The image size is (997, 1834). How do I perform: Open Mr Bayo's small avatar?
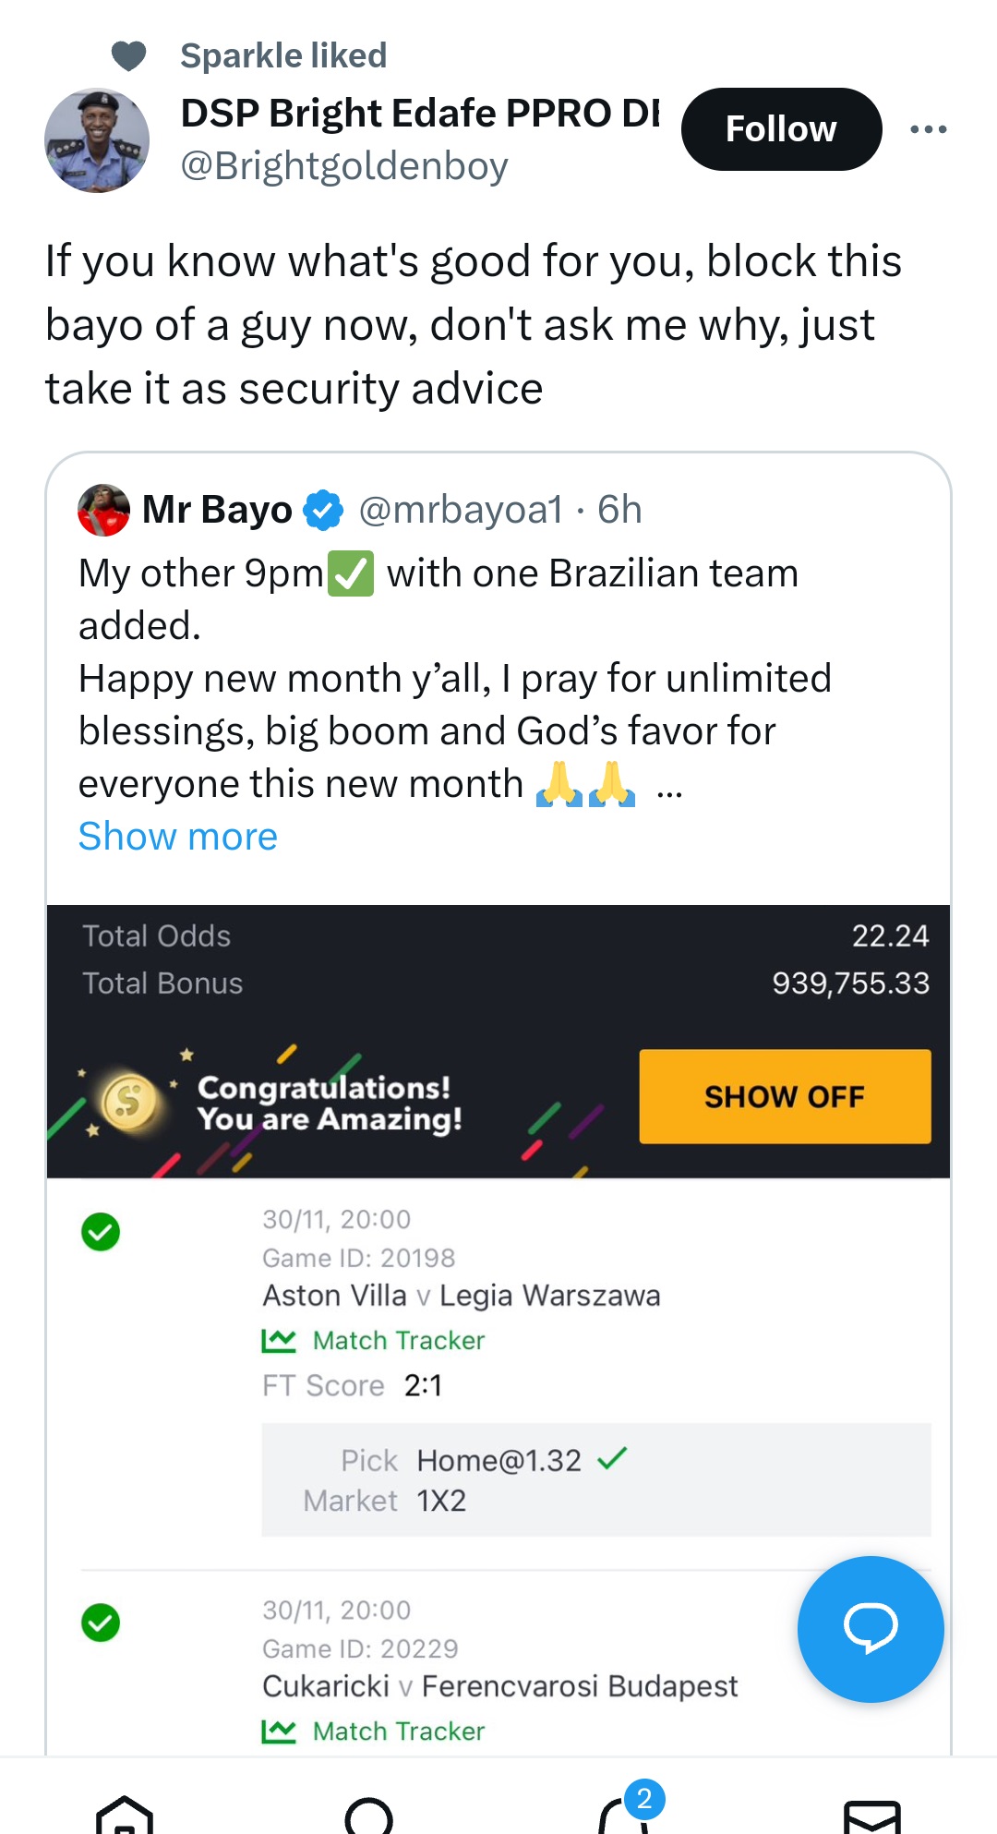click(103, 510)
